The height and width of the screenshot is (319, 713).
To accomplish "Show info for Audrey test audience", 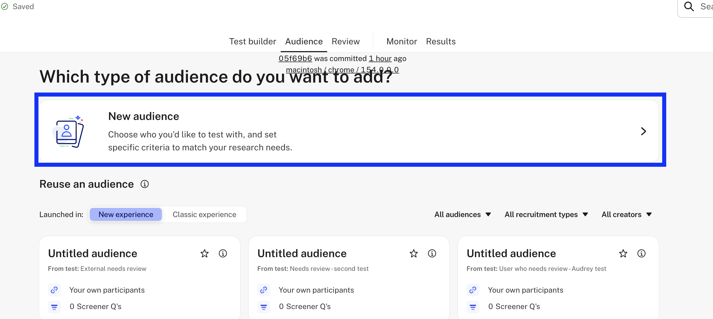I will point(641,253).
